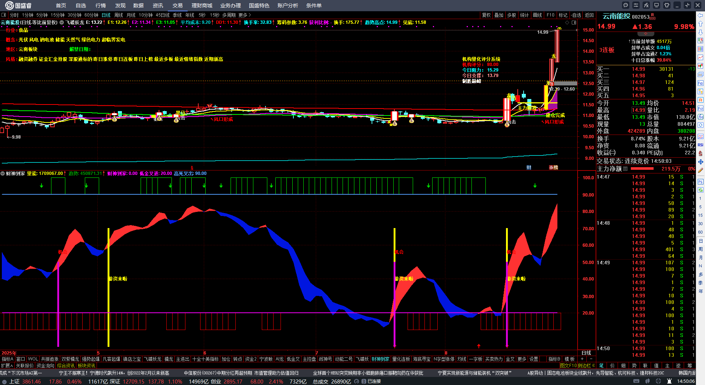Image resolution: width=705 pixels, height=385 pixels.
Task: Open the candlestick chart sidebar icon
Action: tap(701, 66)
